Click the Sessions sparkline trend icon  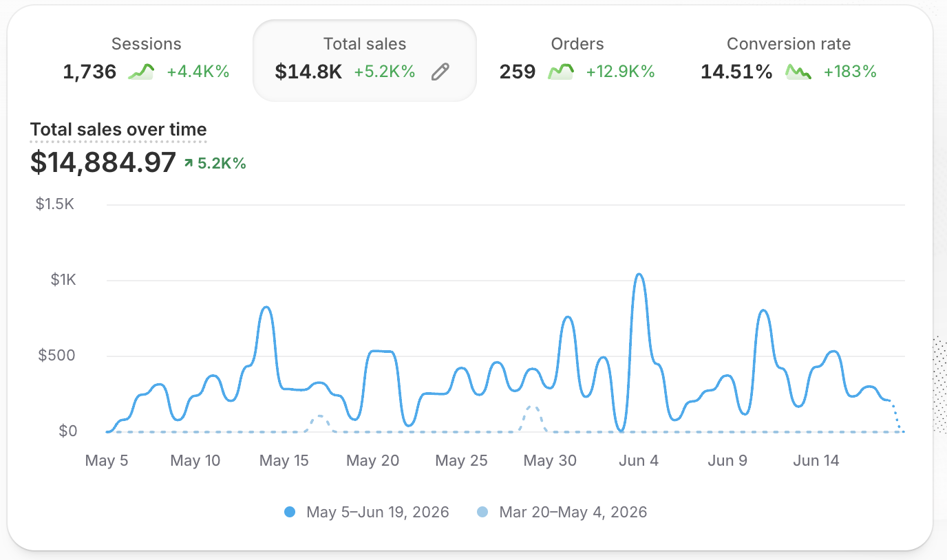(141, 72)
